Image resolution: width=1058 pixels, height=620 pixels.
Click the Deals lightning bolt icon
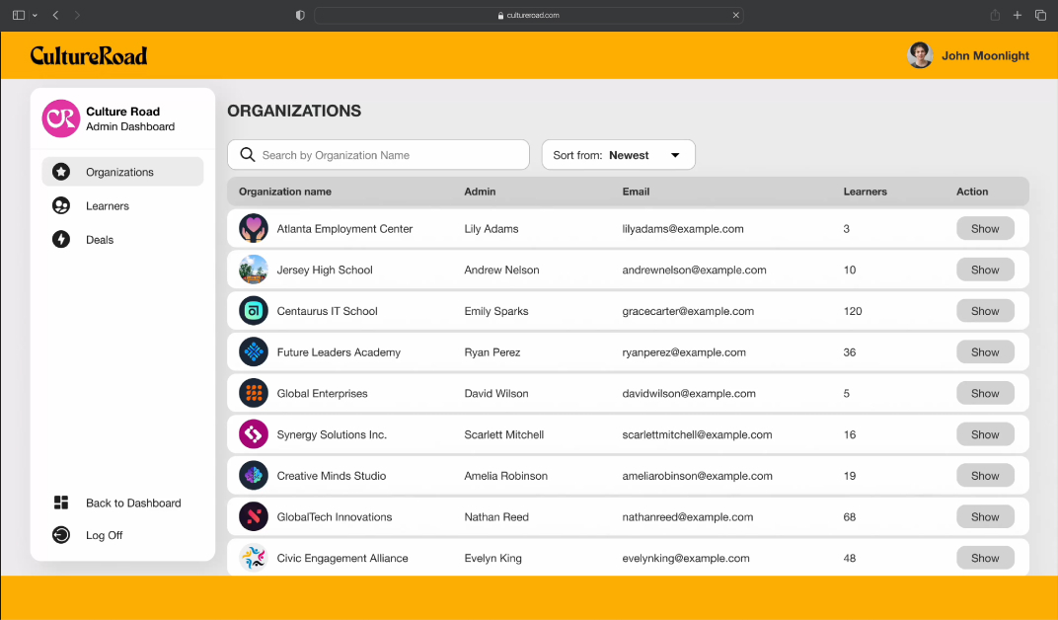tap(61, 240)
